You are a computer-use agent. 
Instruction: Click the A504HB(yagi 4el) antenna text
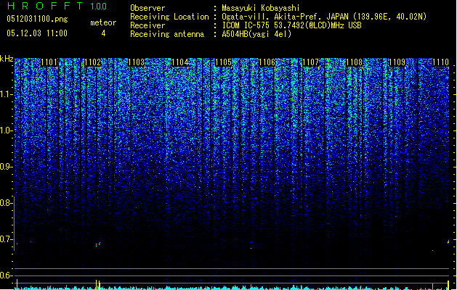pos(256,34)
